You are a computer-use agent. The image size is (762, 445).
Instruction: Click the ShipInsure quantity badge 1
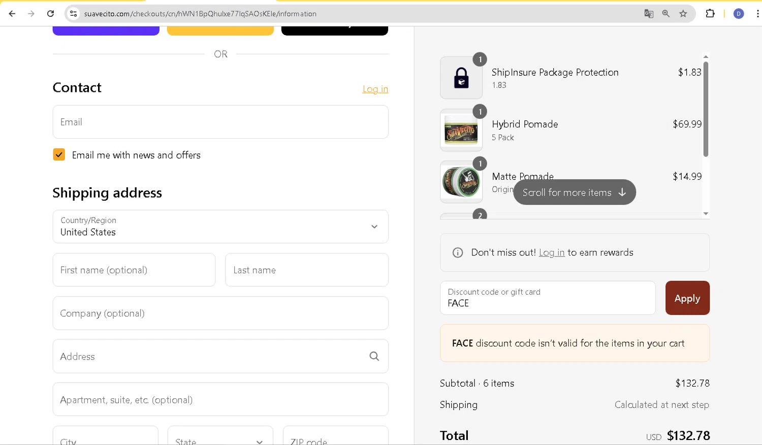pos(480,59)
